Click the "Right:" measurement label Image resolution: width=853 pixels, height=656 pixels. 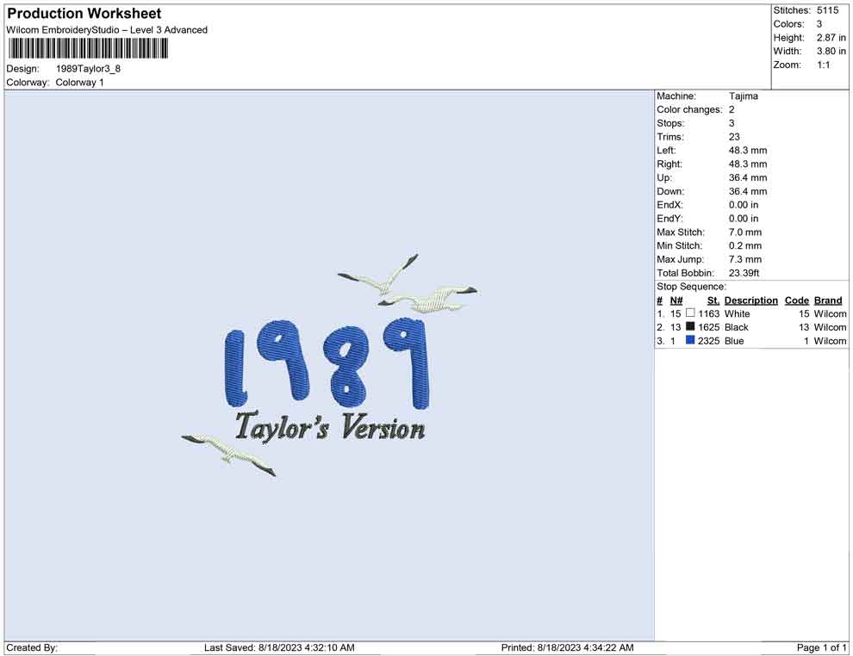669,164
